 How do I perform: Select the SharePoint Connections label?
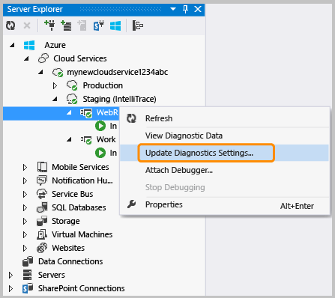tap(81, 288)
